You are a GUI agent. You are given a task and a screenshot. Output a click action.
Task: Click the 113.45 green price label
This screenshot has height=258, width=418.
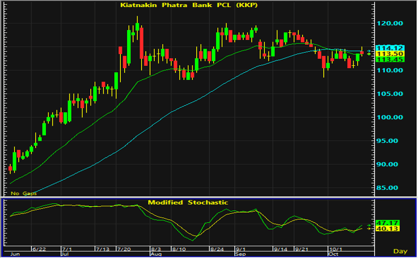click(390, 59)
